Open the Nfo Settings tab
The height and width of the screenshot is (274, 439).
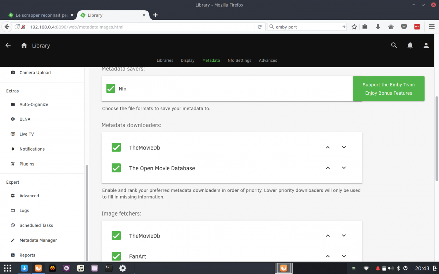pos(239,60)
